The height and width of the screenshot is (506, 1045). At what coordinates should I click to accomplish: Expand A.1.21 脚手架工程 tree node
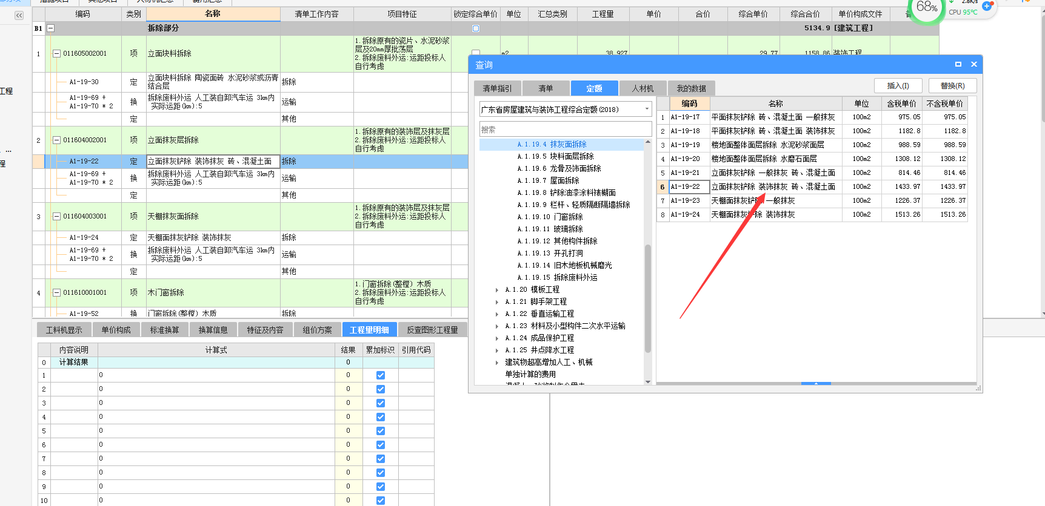tap(497, 302)
